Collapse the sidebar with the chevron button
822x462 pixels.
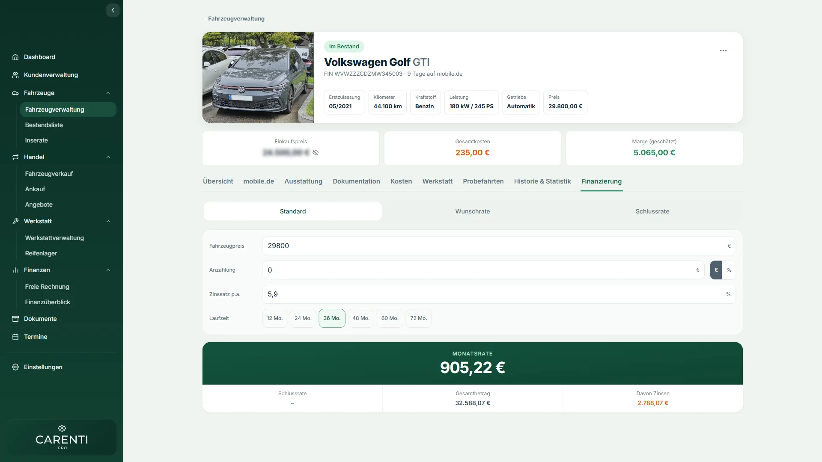click(113, 10)
